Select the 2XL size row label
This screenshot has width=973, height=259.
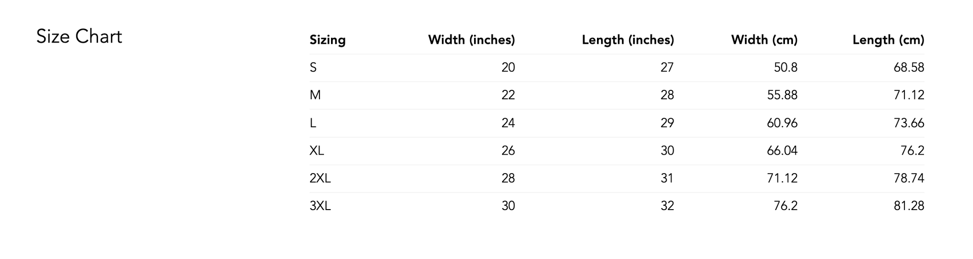[320, 178]
